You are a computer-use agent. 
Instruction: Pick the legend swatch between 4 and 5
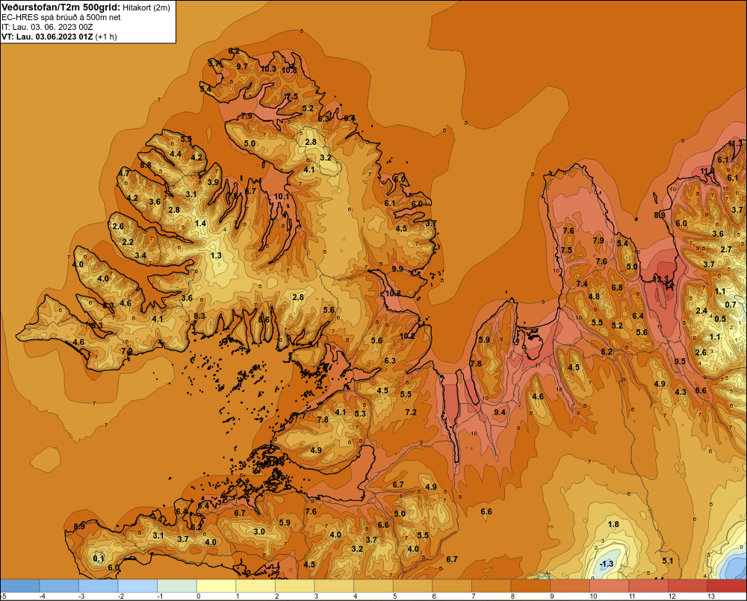click(x=373, y=585)
